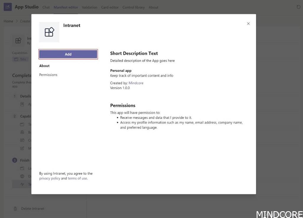
Task: Open the Validation tab
Action: [x=89, y=7]
